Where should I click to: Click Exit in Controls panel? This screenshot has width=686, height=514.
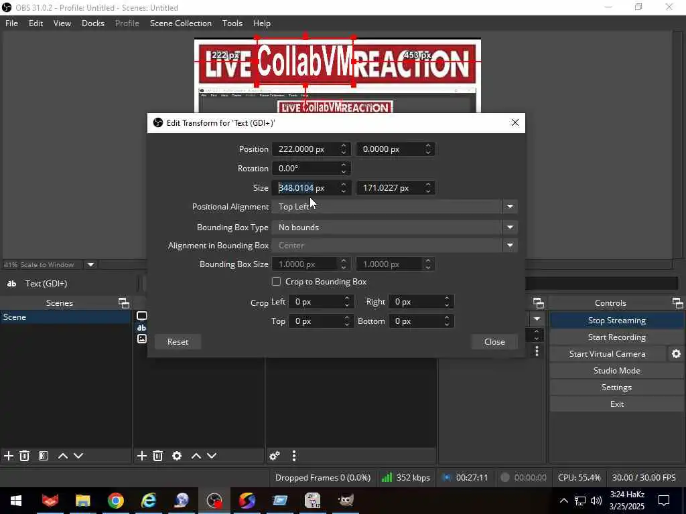click(616, 404)
